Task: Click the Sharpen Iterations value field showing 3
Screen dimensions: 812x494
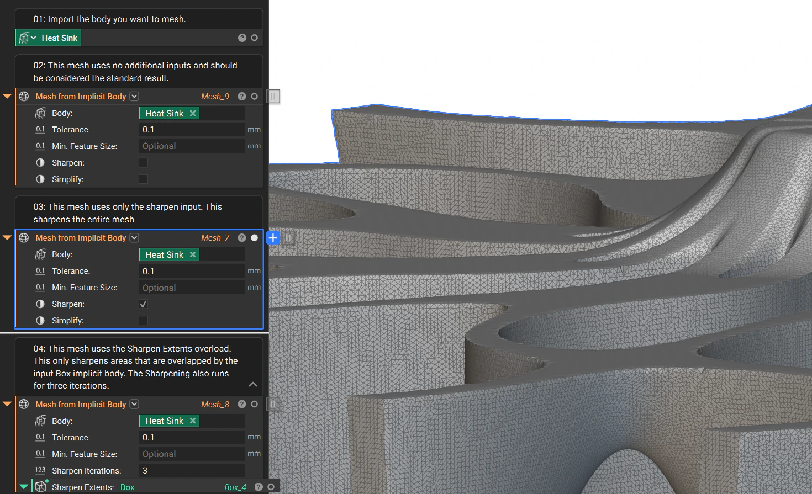Action: 192,470
